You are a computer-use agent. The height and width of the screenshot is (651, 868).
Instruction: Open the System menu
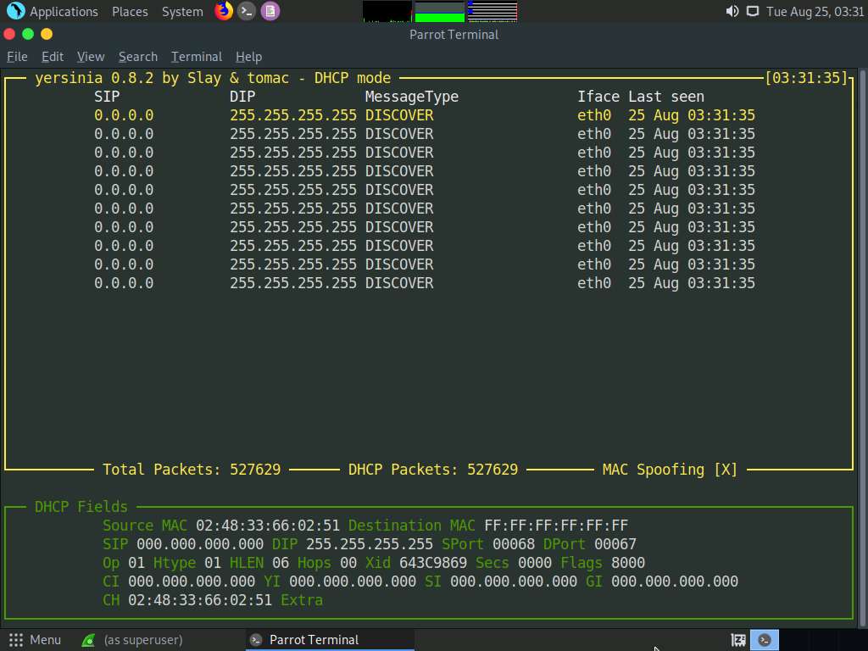coord(182,12)
